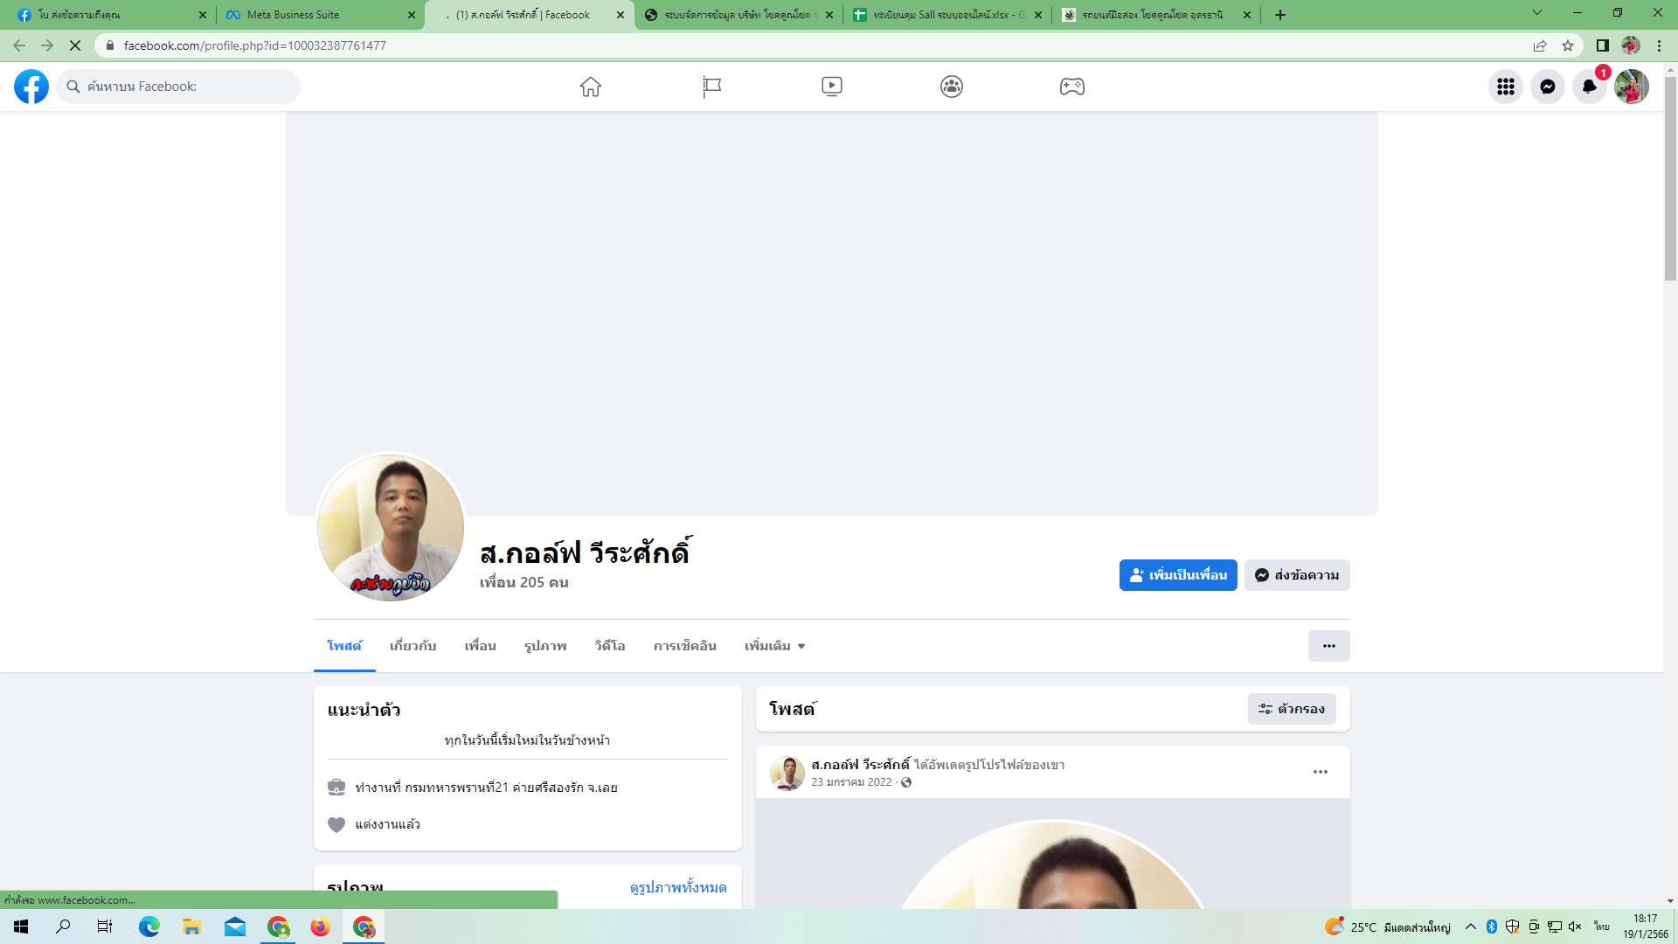Open the profile three-dot options menu
The height and width of the screenshot is (944, 1678).
[x=1328, y=646]
